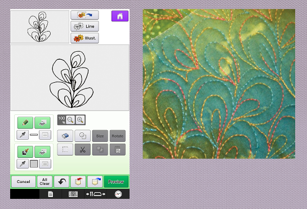Zoom out with the magnifier minus icon

click(x=70, y=119)
